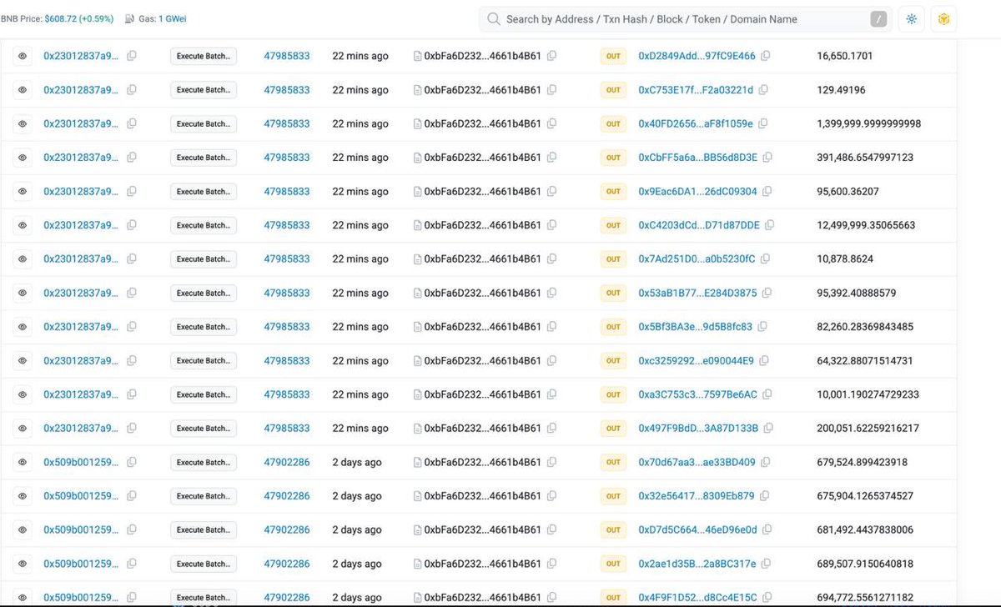This screenshot has height=607, width=1001.
Task: Toggle eye icon on the 10,878.8624 row
Action: pyautogui.click(x=23, y=259)
